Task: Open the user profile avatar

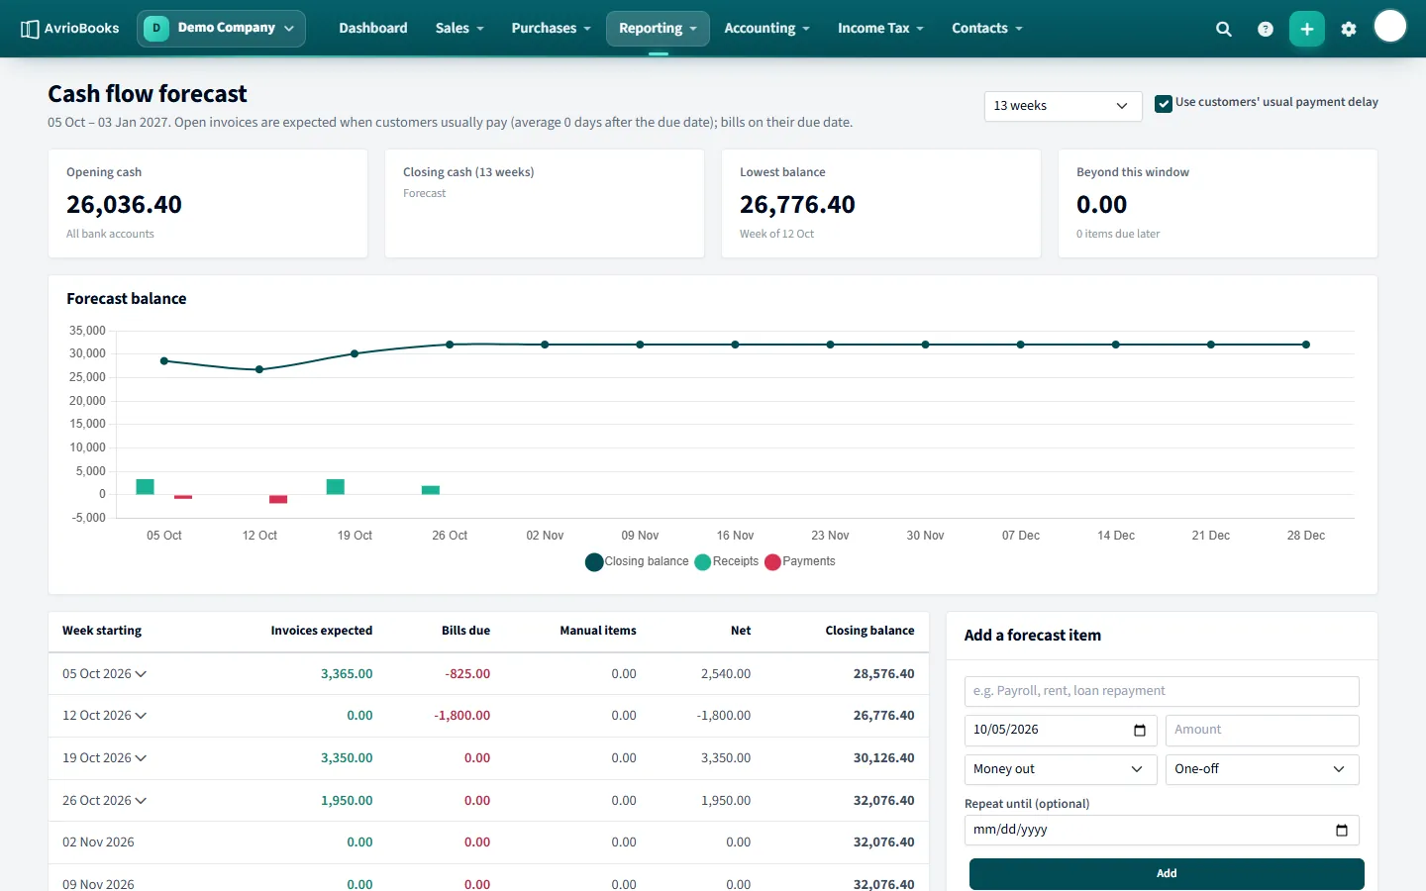Action: 1390,27
